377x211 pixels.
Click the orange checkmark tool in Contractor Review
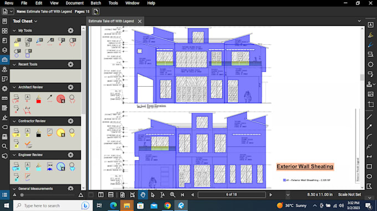[x=28, y=144]
